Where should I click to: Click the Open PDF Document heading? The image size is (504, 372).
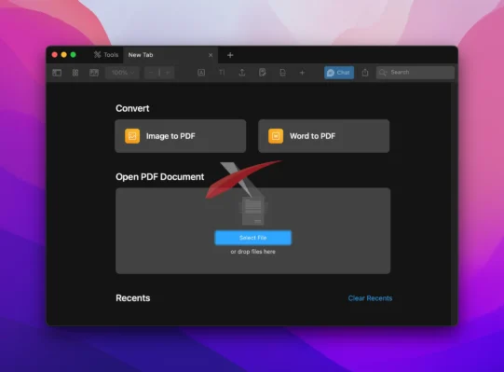(159, 177)
